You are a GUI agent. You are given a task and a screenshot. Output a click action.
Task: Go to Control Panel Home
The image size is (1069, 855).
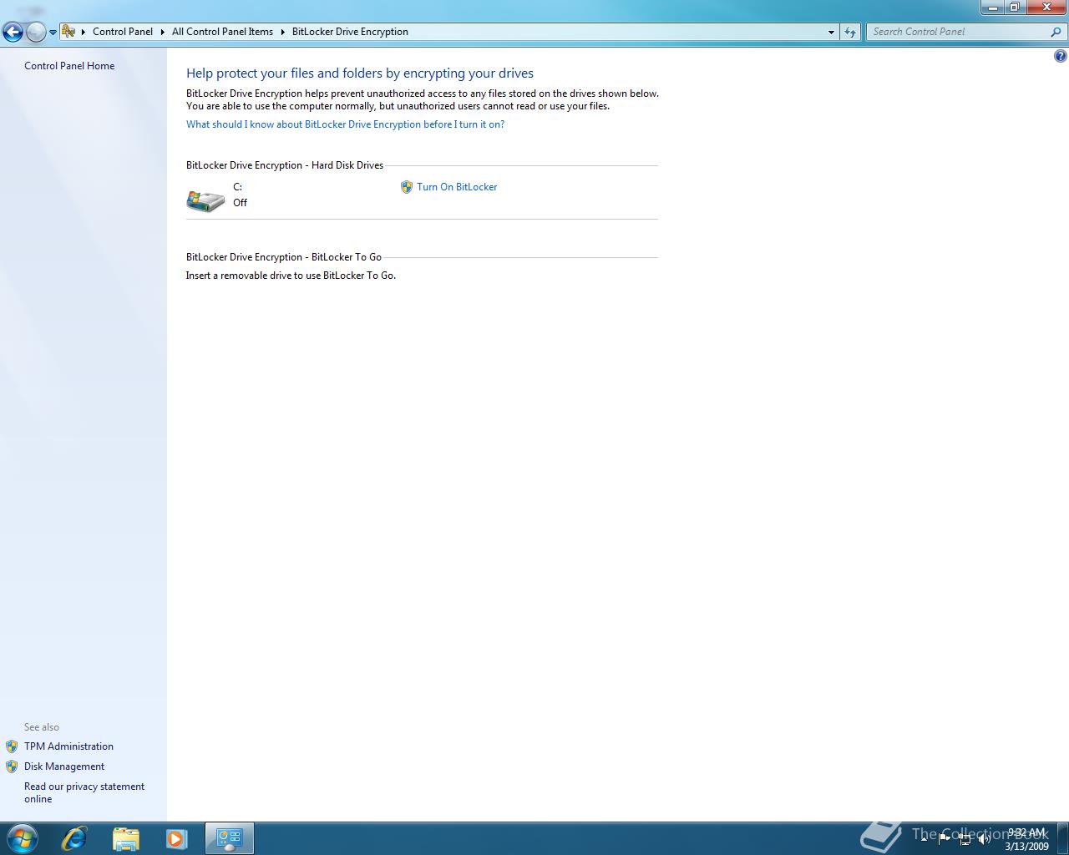point(69,66)
